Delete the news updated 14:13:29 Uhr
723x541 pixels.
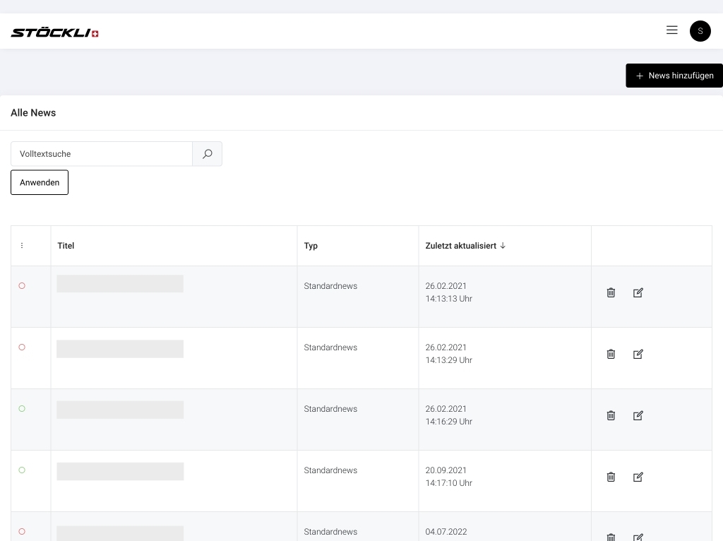click(611, 354)
